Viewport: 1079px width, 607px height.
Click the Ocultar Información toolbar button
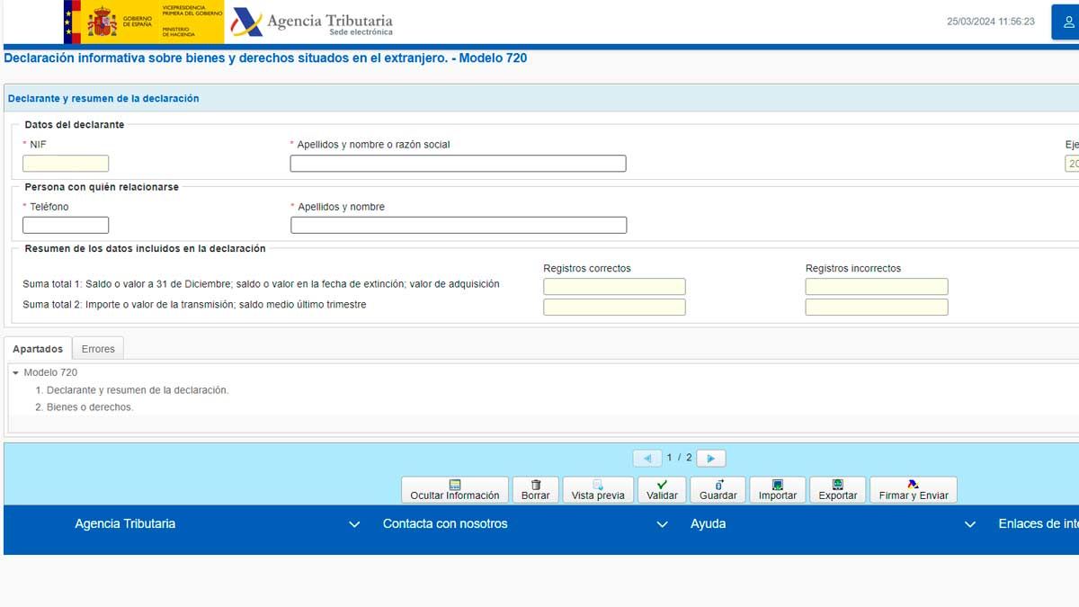pyautogui.click(x=454, y=490)
